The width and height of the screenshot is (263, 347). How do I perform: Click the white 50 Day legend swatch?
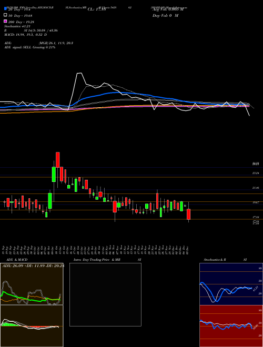coord(5,15)
